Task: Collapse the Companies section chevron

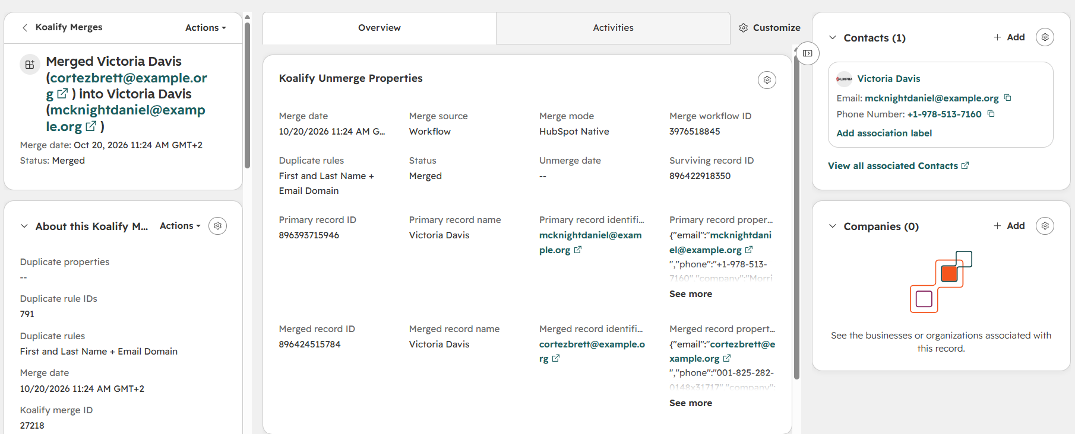Action: coord(833,226)
